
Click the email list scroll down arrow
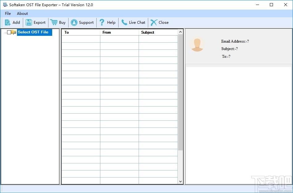[x=180, y=181]
